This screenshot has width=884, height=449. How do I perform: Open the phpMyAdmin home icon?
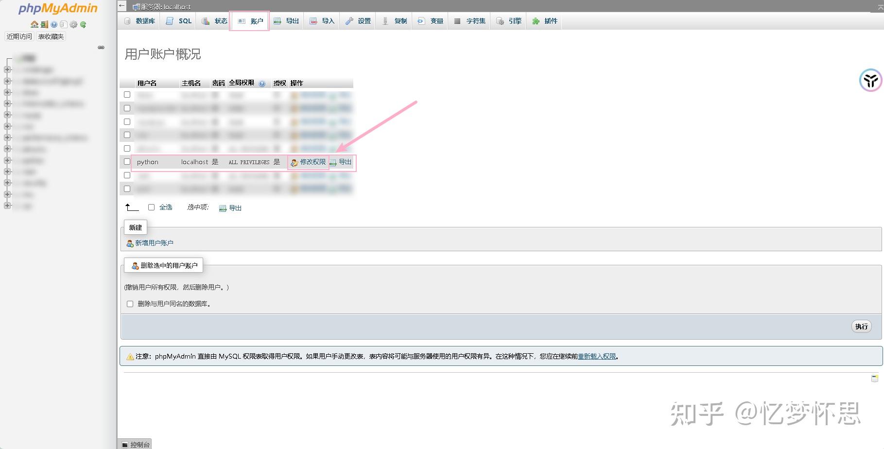click(34, 24)
